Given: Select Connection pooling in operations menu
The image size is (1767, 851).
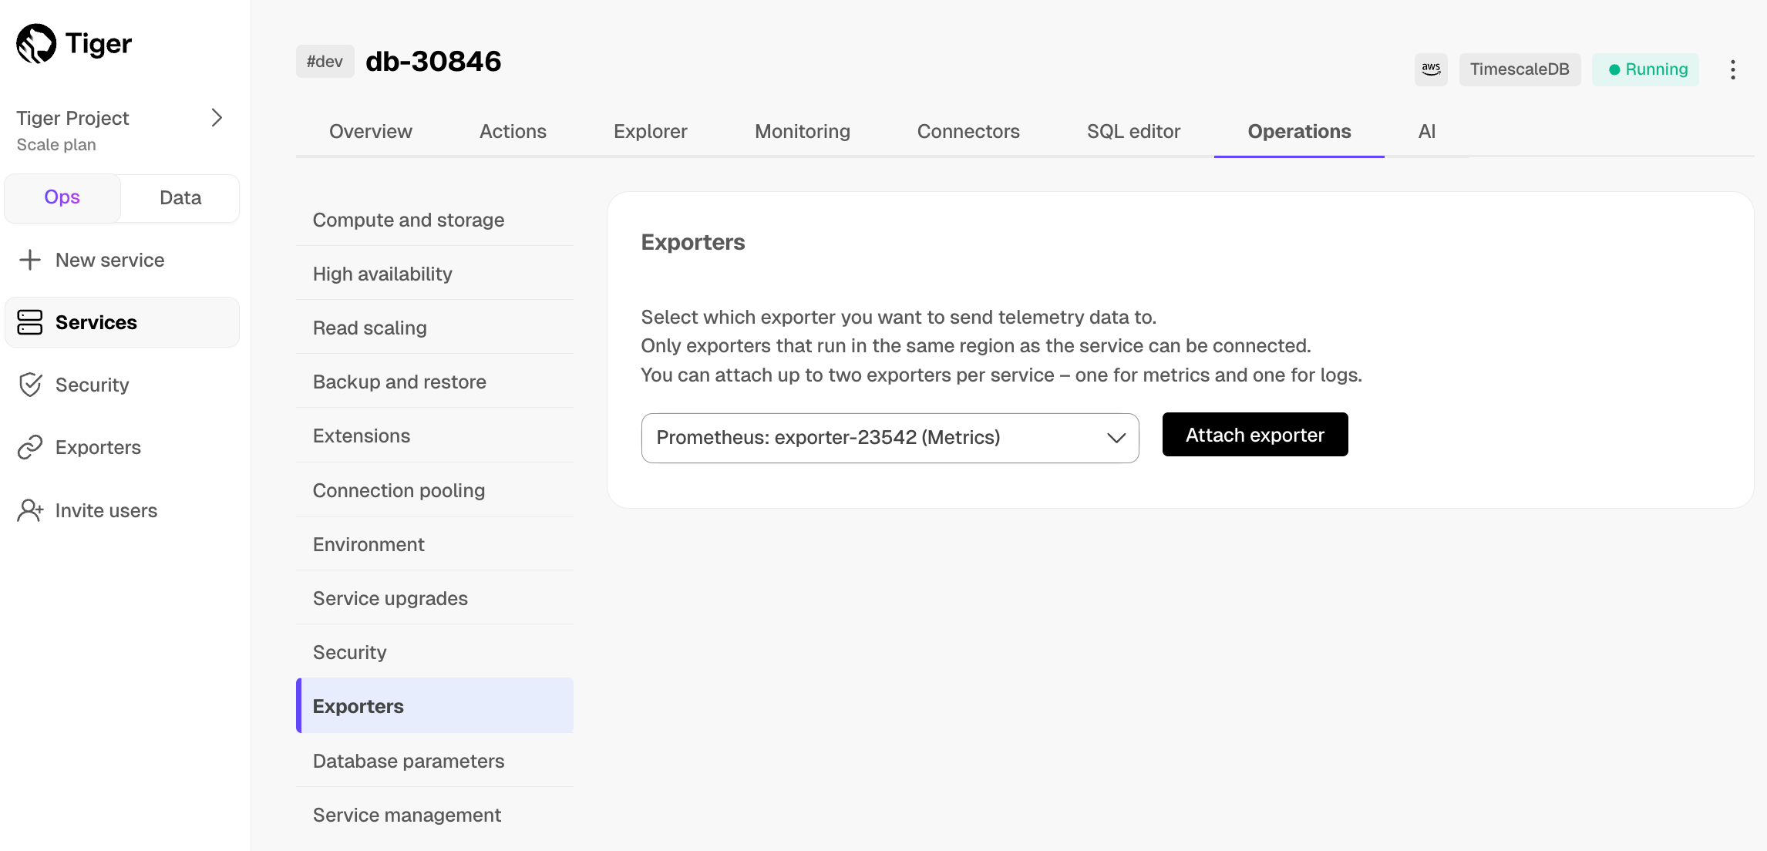Looking at the screenshot, I should click(399, 490).
